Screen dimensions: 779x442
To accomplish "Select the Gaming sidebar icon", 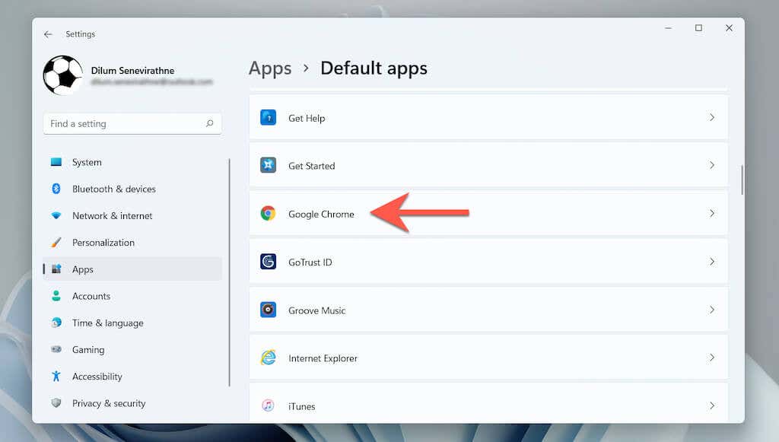I will pyautogui.click(x=57, y=349).
